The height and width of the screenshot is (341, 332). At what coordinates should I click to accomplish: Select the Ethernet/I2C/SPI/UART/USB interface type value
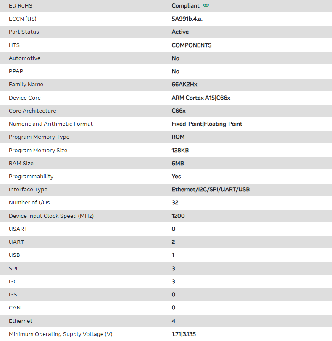[211, 190]
